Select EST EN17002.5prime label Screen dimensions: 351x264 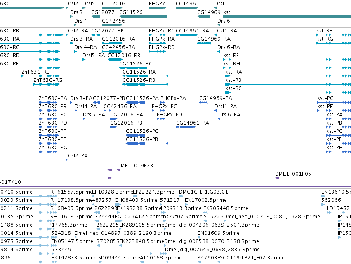coord(206,200)
